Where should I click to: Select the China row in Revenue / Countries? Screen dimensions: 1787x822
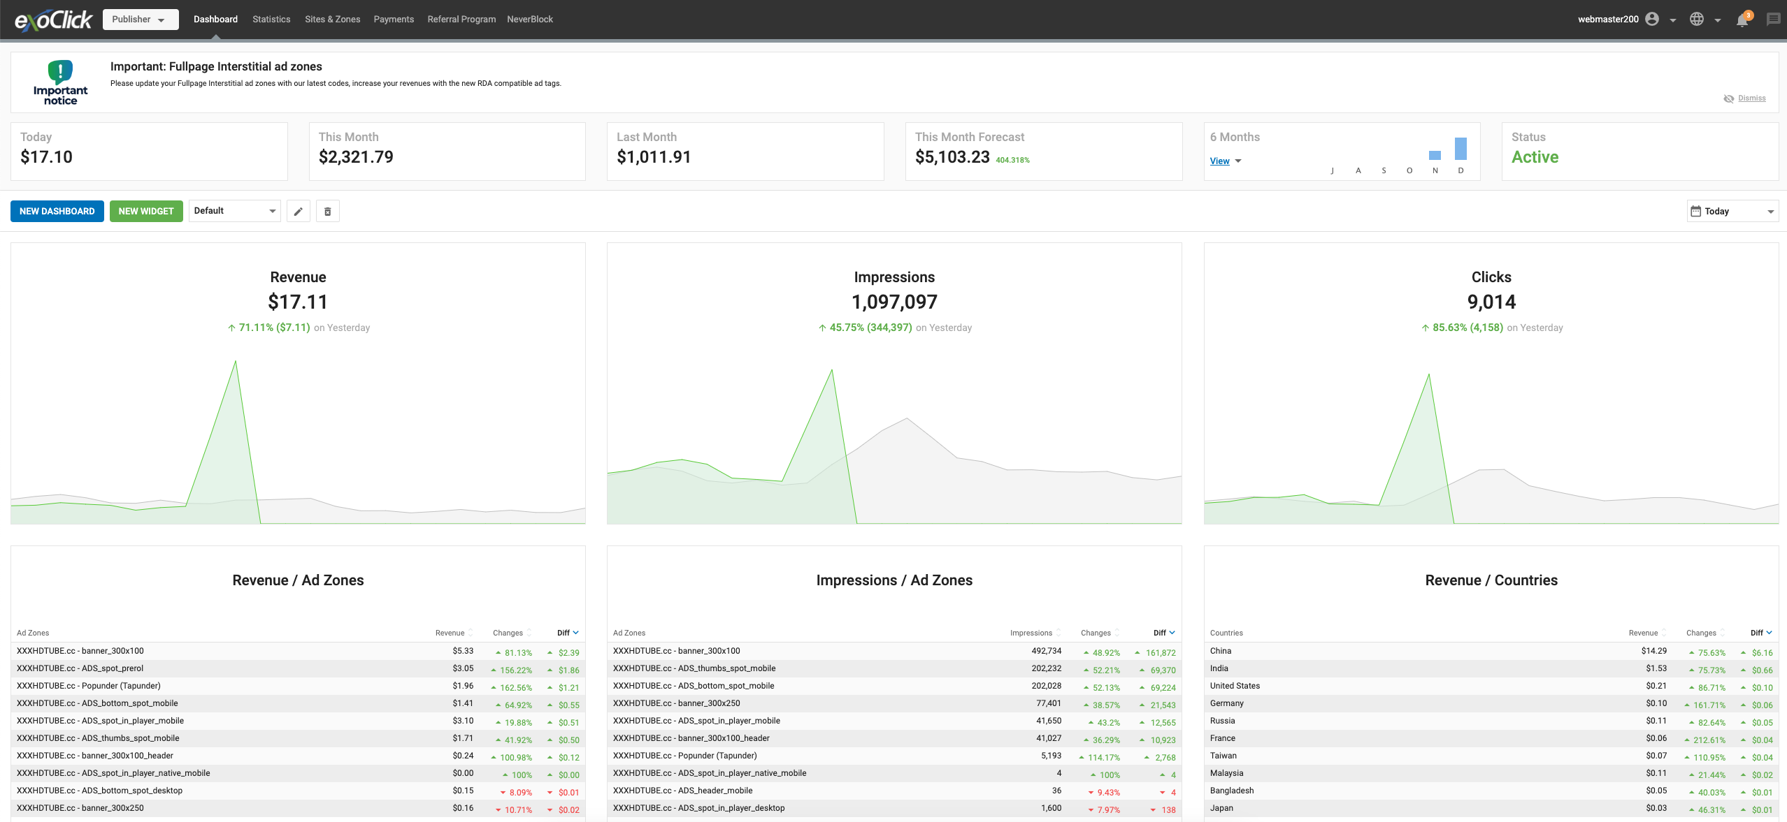pos(1491,651)
